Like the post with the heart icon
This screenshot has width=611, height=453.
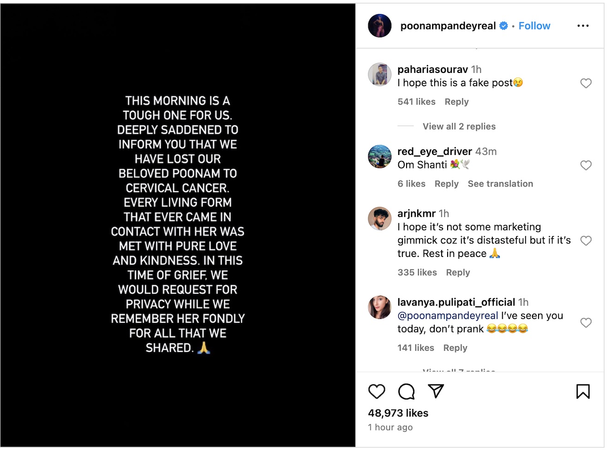(x=377, y=392)
